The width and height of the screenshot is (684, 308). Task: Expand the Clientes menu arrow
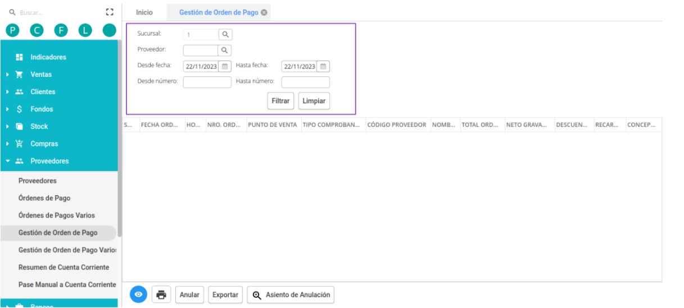click(x=7, y=92)
